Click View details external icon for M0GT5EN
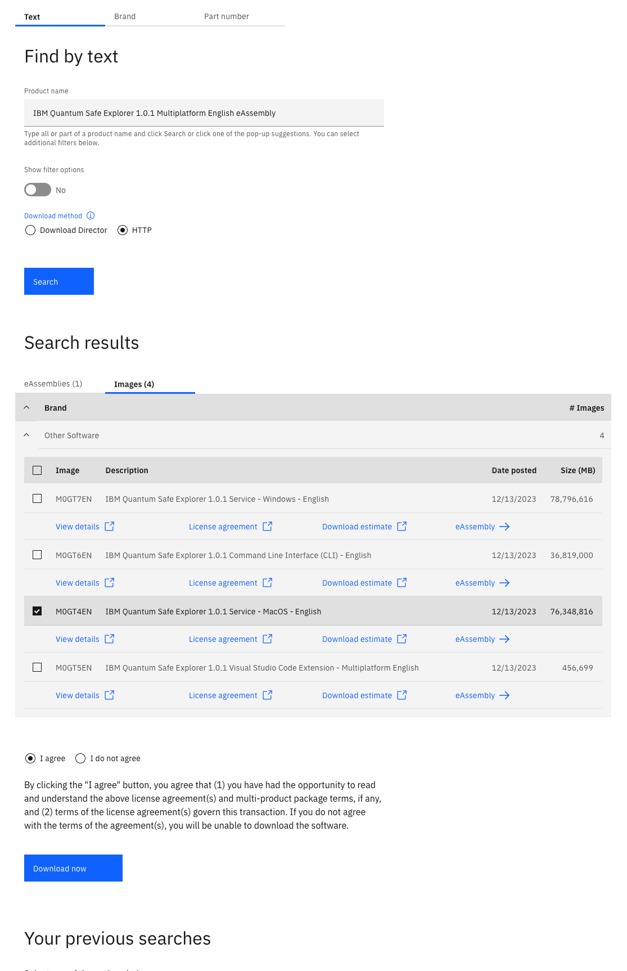Screen dimensions: 627x971 pyautogui.click(x=110, y=695)
